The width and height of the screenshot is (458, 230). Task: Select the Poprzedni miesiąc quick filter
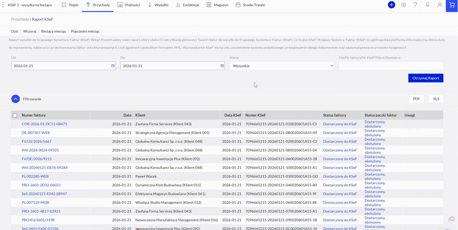click(85, 31)
